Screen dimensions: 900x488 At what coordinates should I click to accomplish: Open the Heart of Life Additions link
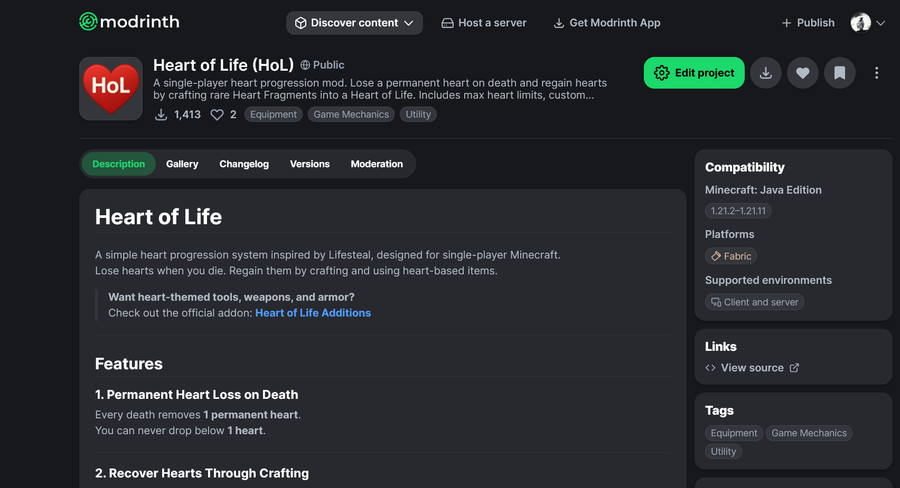click(x=313, y=313)
